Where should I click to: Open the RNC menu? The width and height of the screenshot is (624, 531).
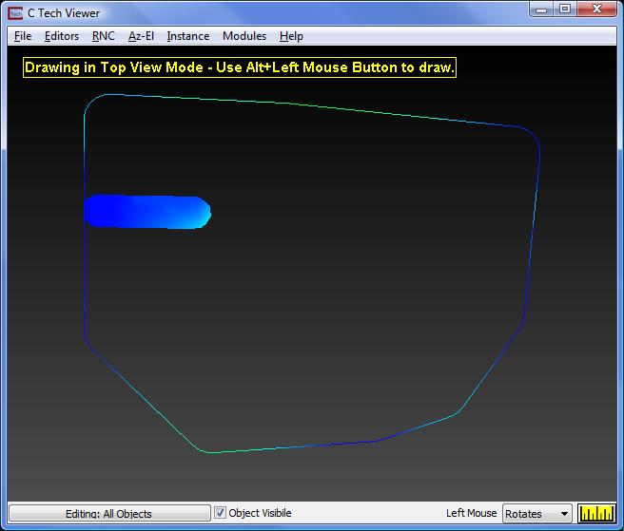pyautogui.click(x=104, y=36)
